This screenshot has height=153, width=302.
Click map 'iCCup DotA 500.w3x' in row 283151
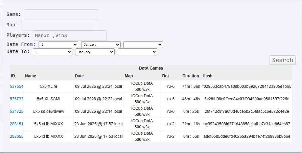(142, 124)
